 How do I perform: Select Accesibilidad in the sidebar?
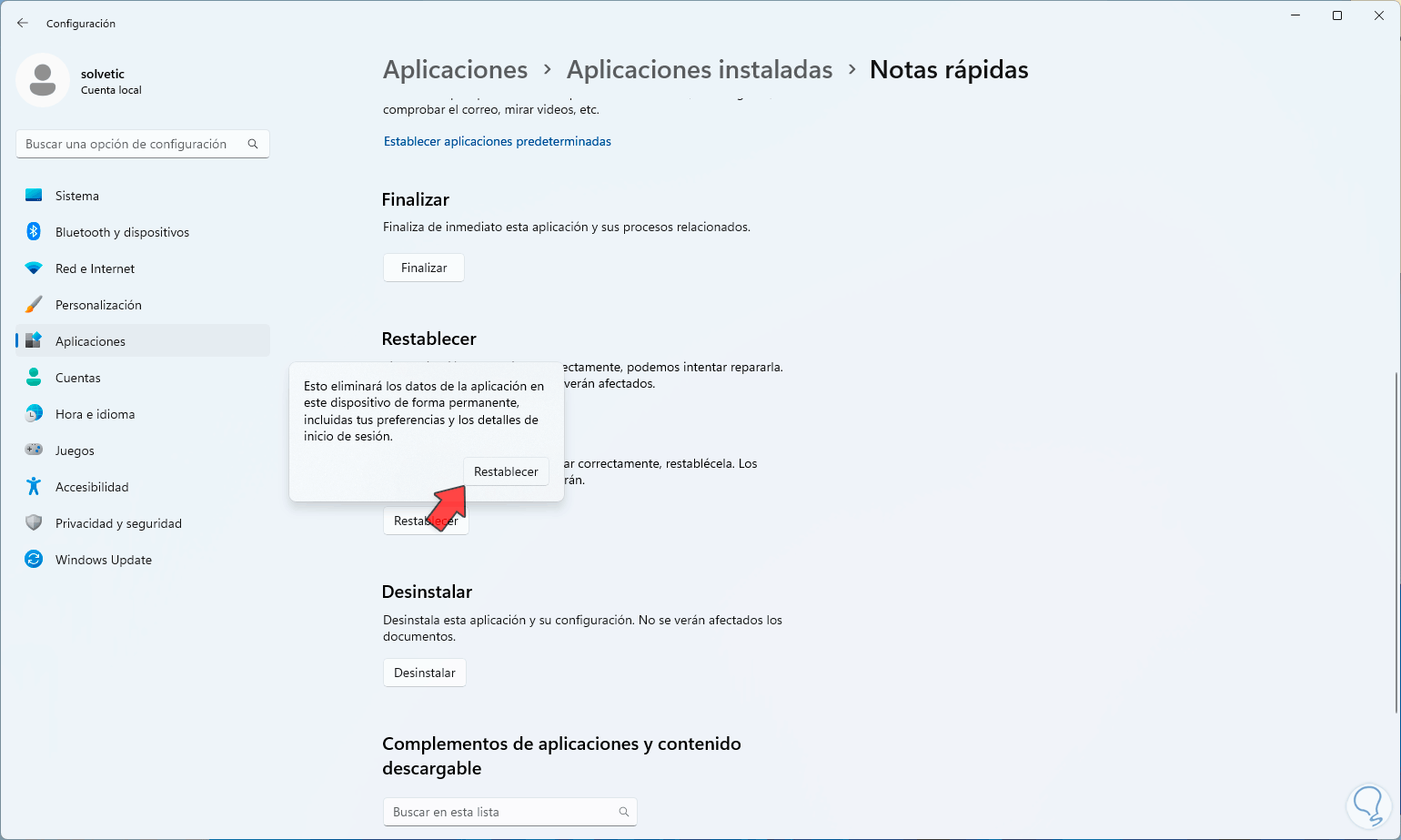(x=143, y=487)
